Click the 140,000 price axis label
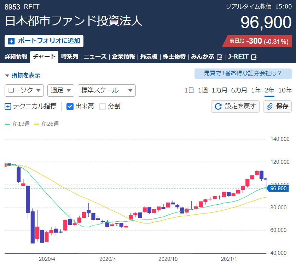296x264 pixels. pyautogui.click(x=280, y=139)
